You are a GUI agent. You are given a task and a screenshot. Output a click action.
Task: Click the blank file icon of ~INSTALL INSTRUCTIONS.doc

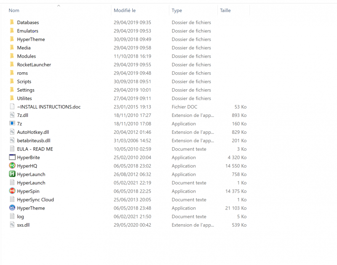point(12,107)
